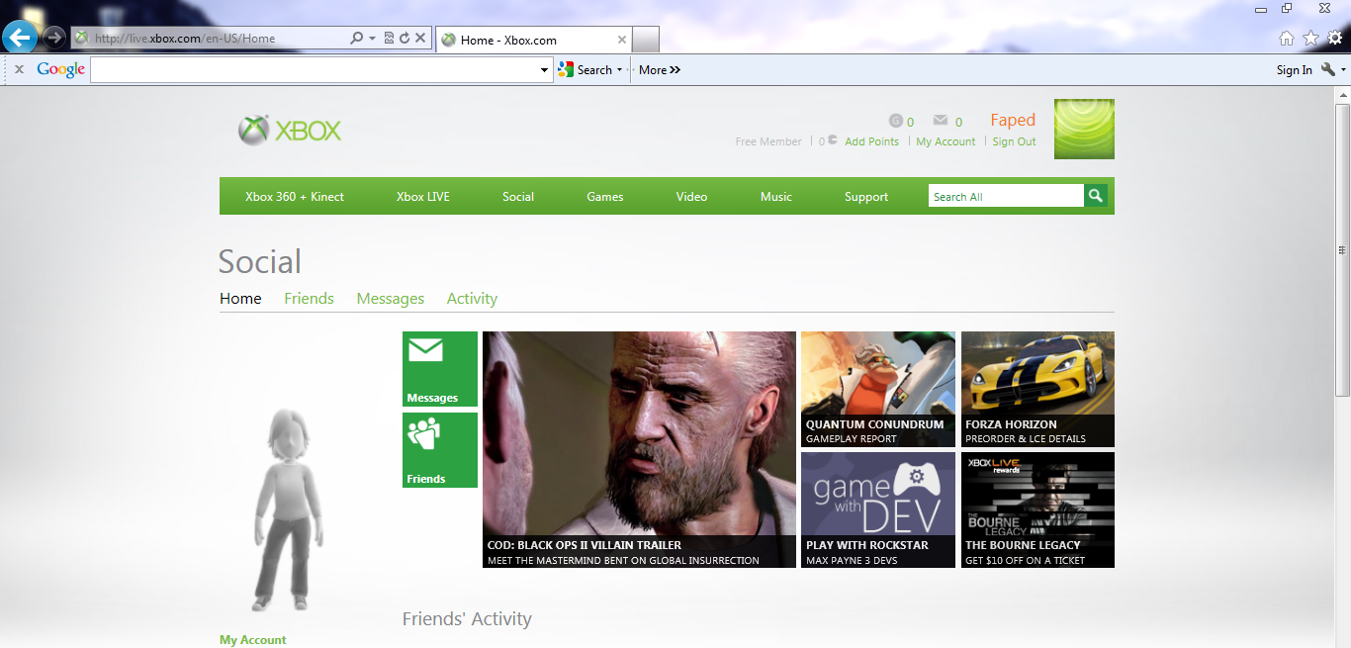Open the Quantum Conundrum gameplay report tile
The width and height of the screenshot is (1351, 648).
coord(878,389)
